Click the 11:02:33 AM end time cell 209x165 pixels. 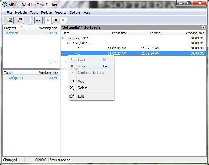coord(150,48)
